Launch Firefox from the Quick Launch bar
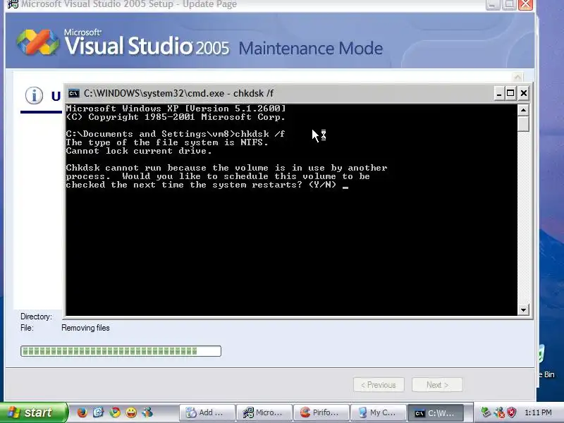This screenshot has height=423, width=564. [82, 412]
